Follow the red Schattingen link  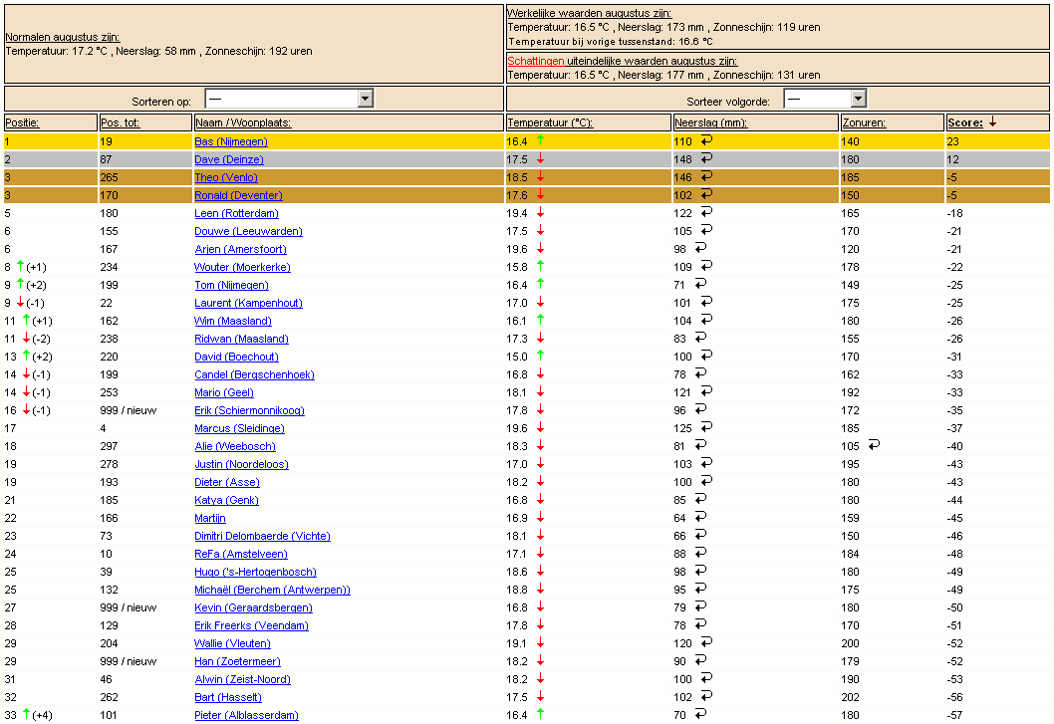536,61
